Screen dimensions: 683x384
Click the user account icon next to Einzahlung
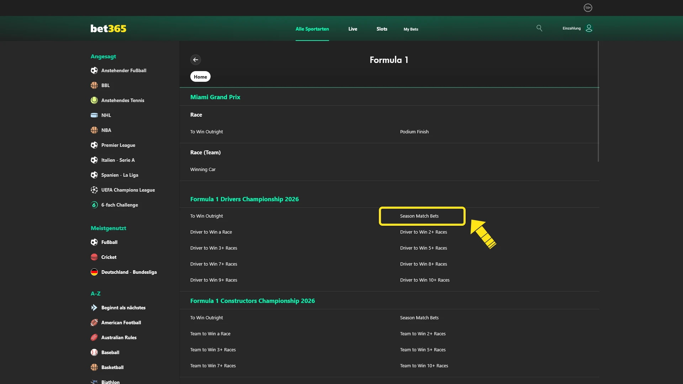[x=589, y=28]
